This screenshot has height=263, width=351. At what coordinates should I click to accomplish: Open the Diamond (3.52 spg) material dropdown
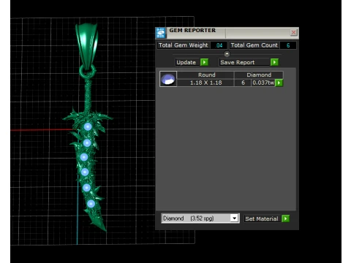[x=234, y=218]
